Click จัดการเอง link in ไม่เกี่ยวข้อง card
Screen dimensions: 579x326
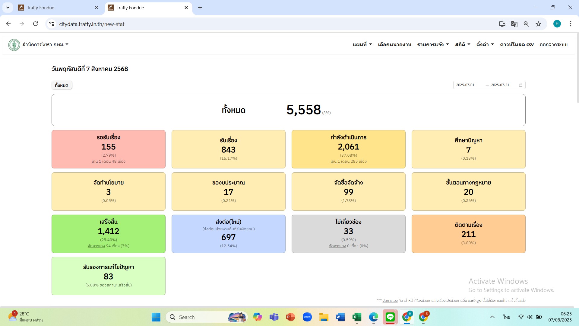pyautogui.click(x=337, y=246)
